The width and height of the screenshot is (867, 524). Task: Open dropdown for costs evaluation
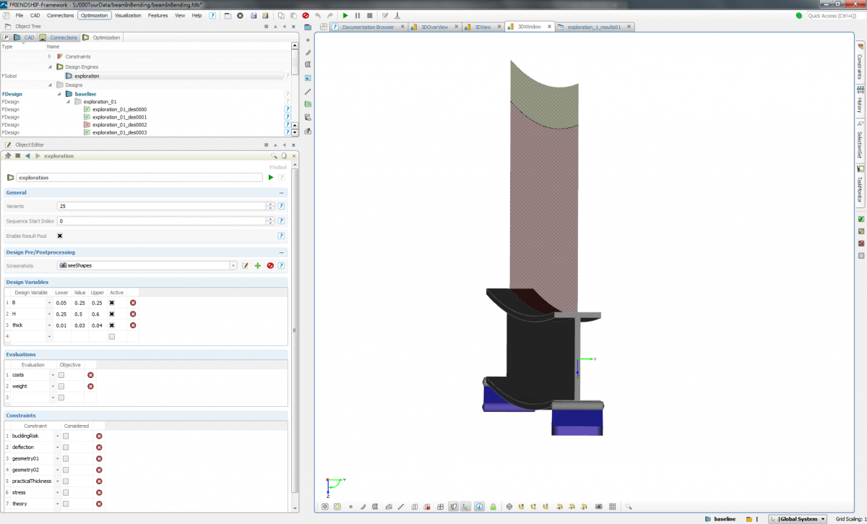(53, 375)
